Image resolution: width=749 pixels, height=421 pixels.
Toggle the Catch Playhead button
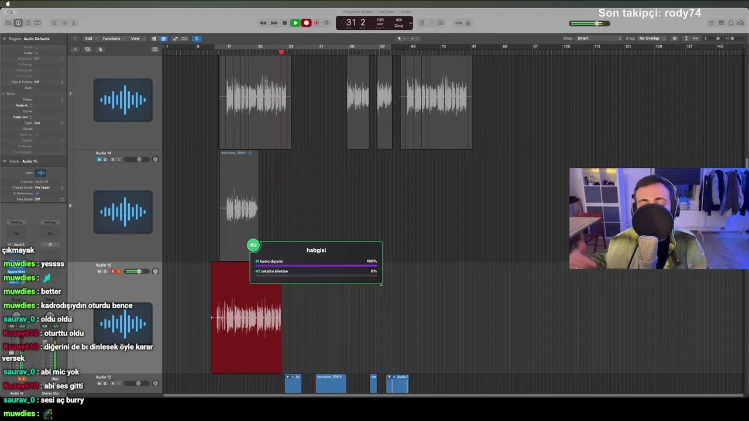point(196,39)
